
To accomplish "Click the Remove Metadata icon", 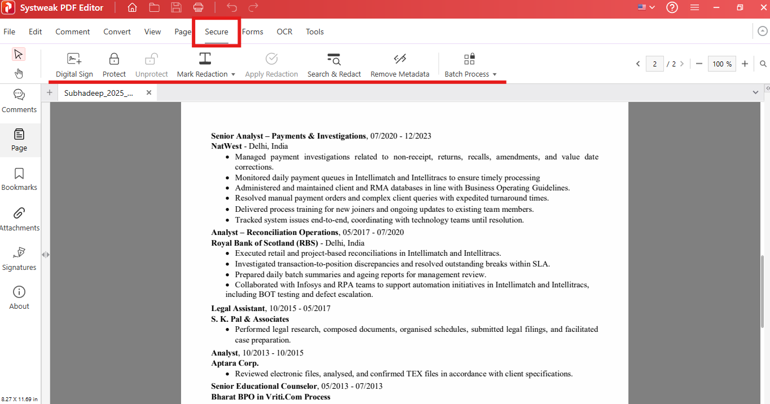I will (399, 59).
